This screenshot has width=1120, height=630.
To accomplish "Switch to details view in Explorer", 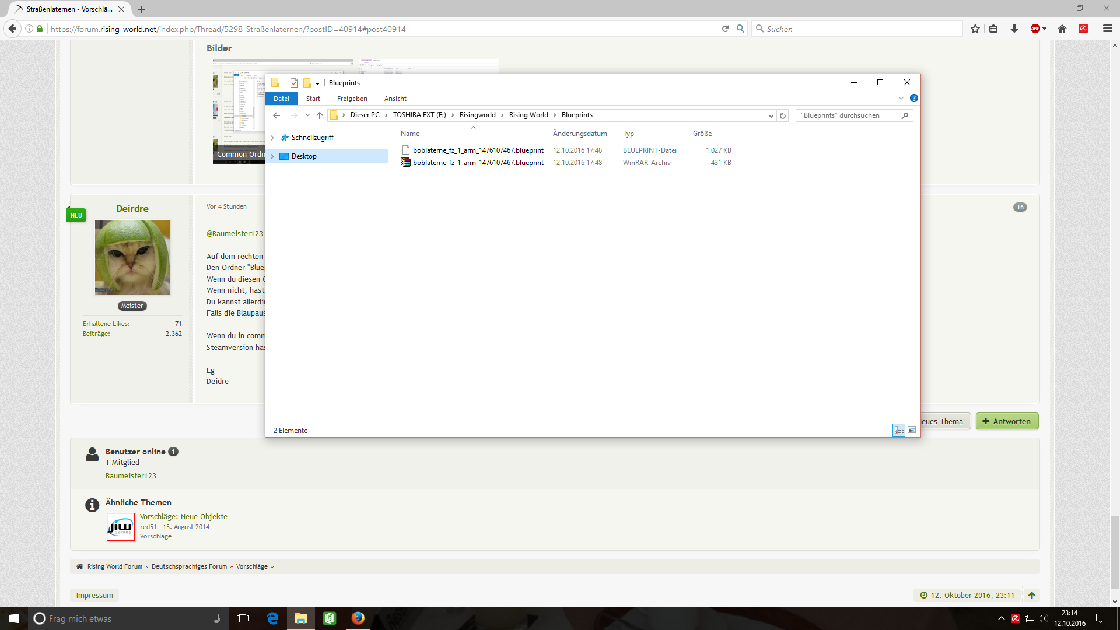I will (x=899, y=430).
